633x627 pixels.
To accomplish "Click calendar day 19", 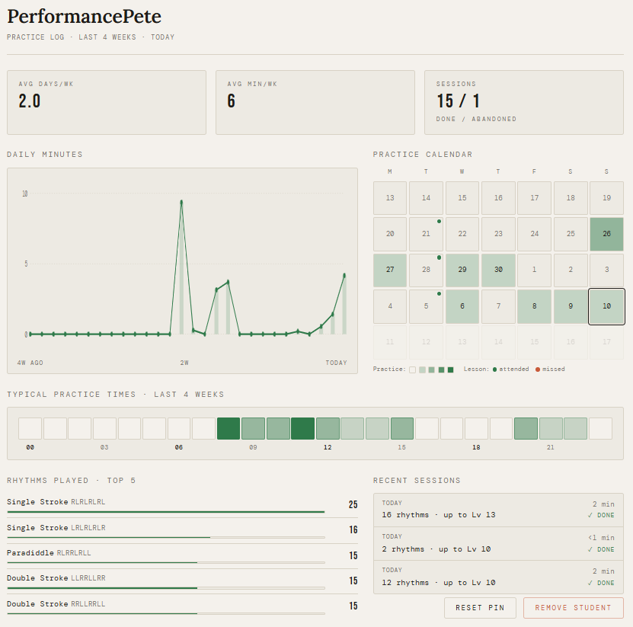I will (x=606, y=198).
